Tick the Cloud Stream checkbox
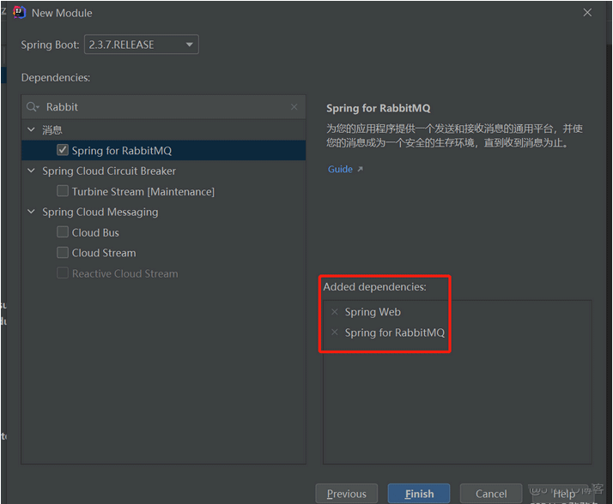 63,253
